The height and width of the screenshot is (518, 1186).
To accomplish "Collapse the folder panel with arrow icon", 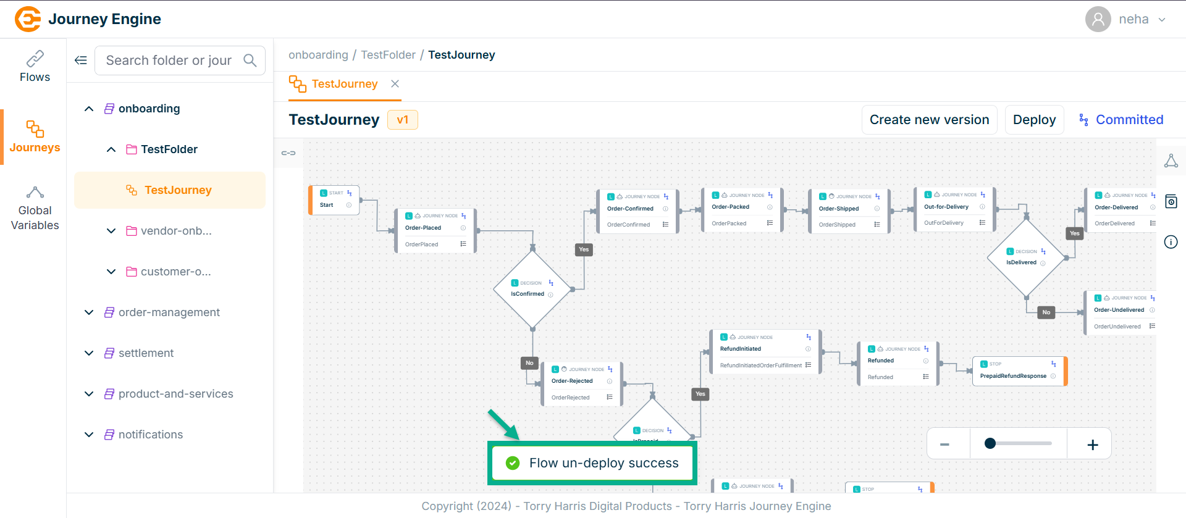I will tap(81, 61).
